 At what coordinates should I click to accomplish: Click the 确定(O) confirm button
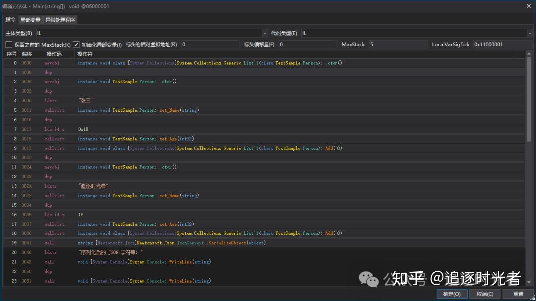tap(451, 294)
